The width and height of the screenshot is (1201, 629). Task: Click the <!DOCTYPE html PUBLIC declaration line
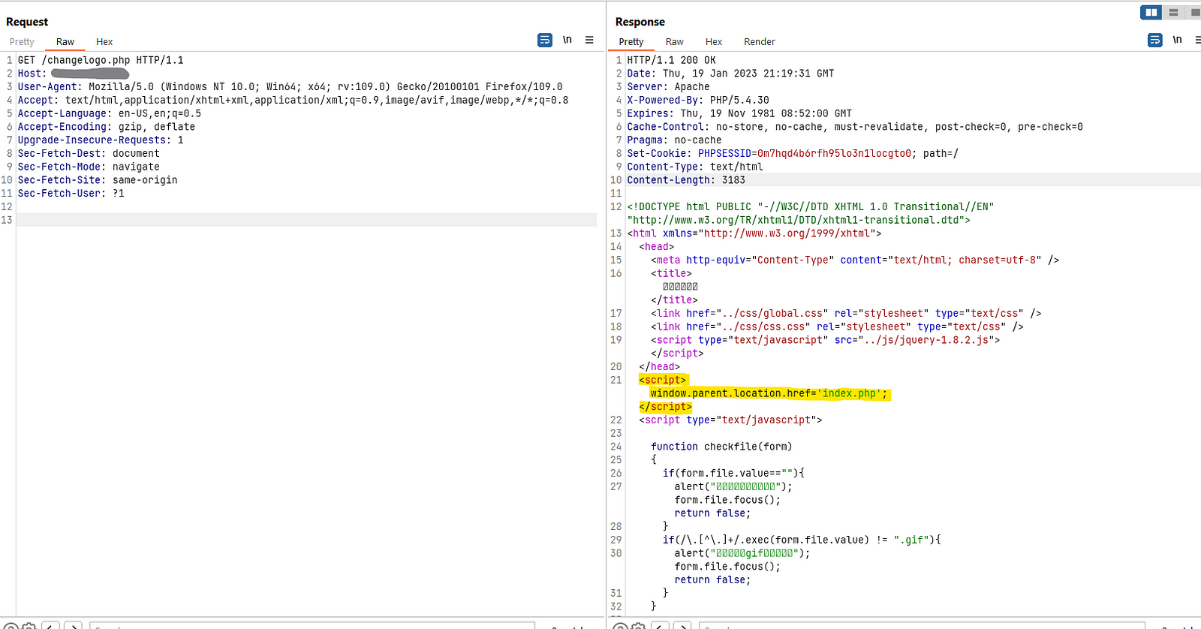811,207
